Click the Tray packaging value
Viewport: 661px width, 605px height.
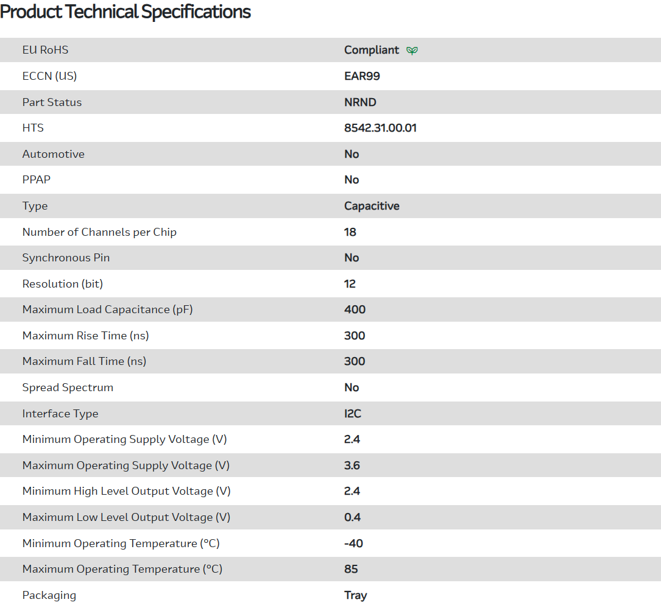(x=355, y=595)
